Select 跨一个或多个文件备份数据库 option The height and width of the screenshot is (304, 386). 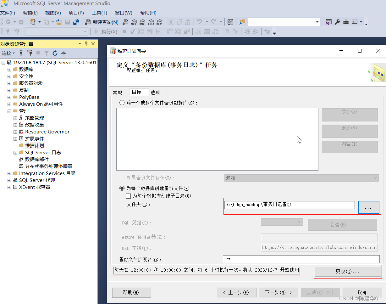[x=122, y=102]
